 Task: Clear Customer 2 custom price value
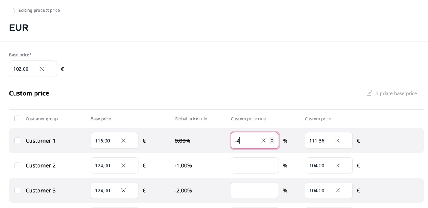[x=338, y=165]
